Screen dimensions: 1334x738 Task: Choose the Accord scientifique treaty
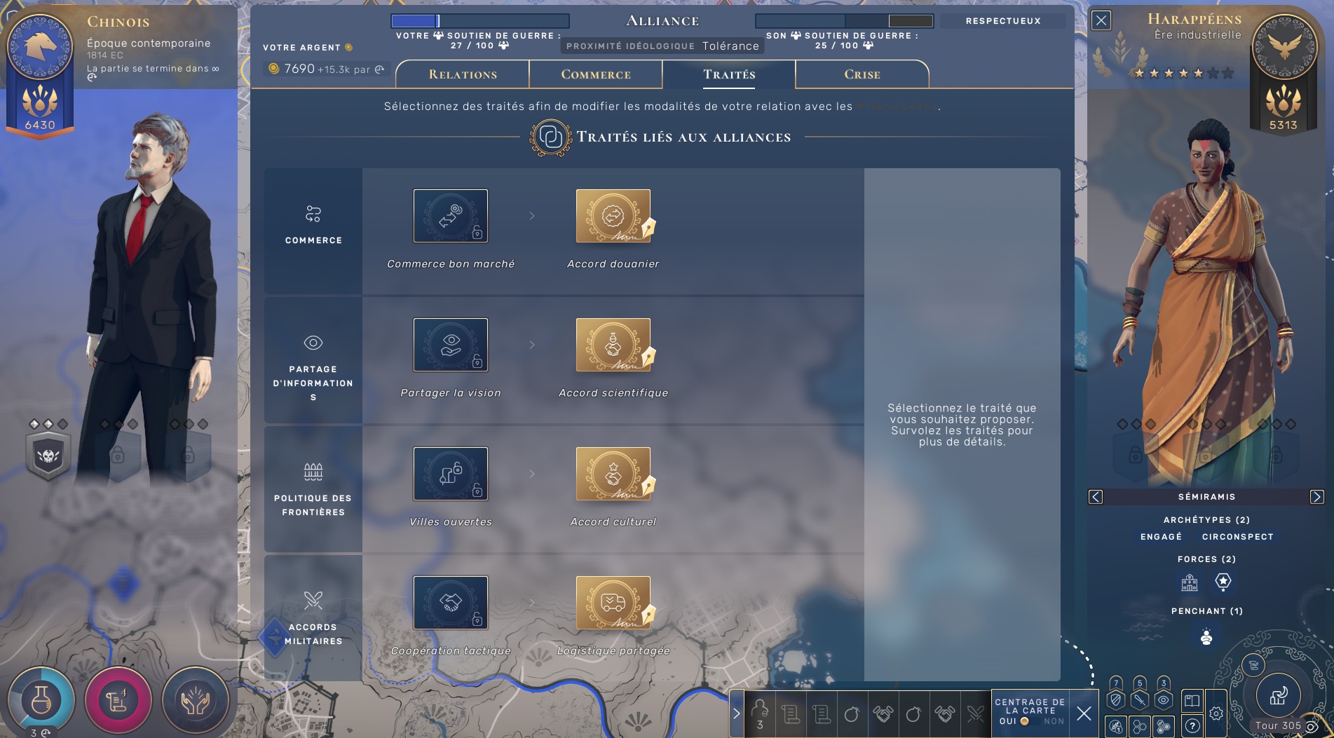[x=613, y=345]
